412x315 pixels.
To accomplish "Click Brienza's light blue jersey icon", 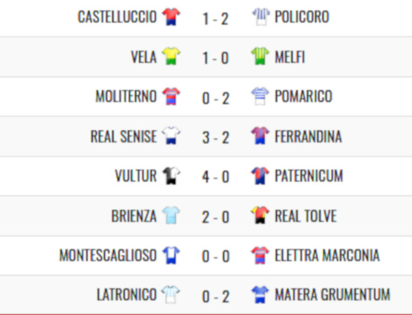I will [x=171, y=215].
